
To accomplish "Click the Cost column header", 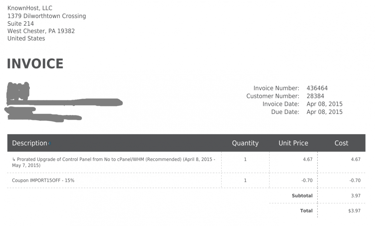I will point(341,143).
